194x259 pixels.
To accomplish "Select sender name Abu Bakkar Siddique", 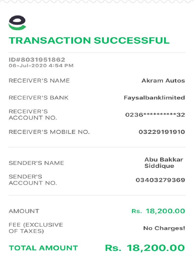I will (x=163, y=163).
